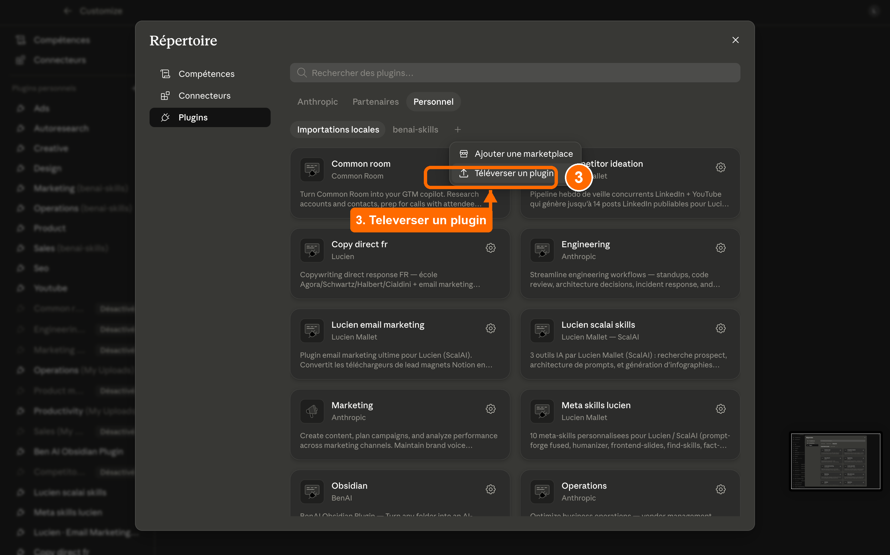This screenshot has width=890, height=555.
Task: Open the Copy direct fr plugin title
Action: click(x=359, y=244)
